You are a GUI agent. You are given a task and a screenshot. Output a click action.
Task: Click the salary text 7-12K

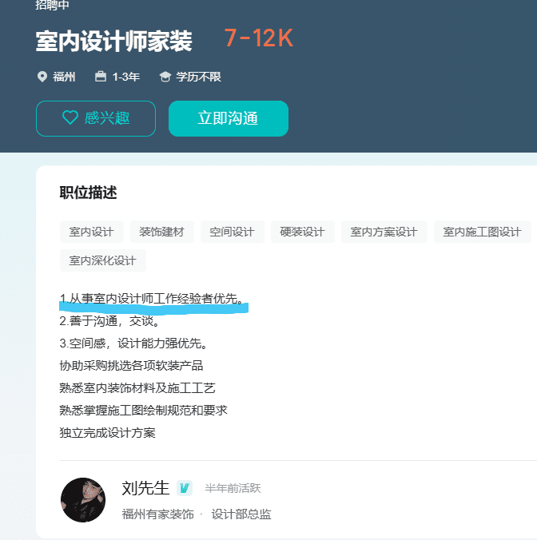click(x=259, y=38)
